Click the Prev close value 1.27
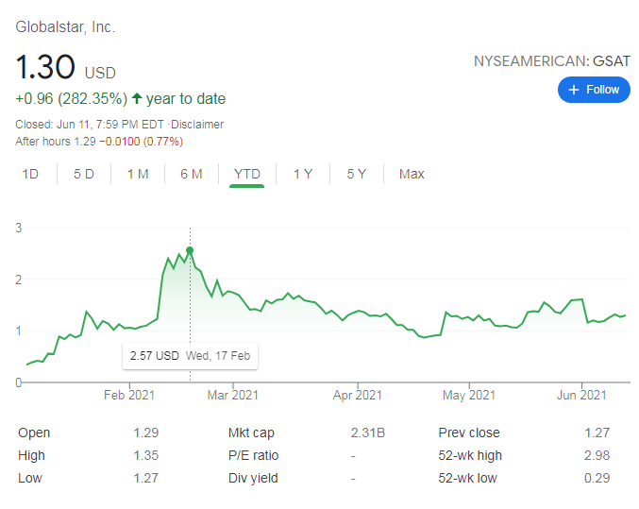 (x=597, y=433)
